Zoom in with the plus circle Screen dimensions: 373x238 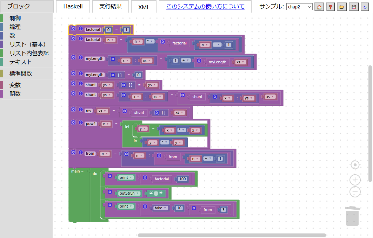tap(355, 180)
